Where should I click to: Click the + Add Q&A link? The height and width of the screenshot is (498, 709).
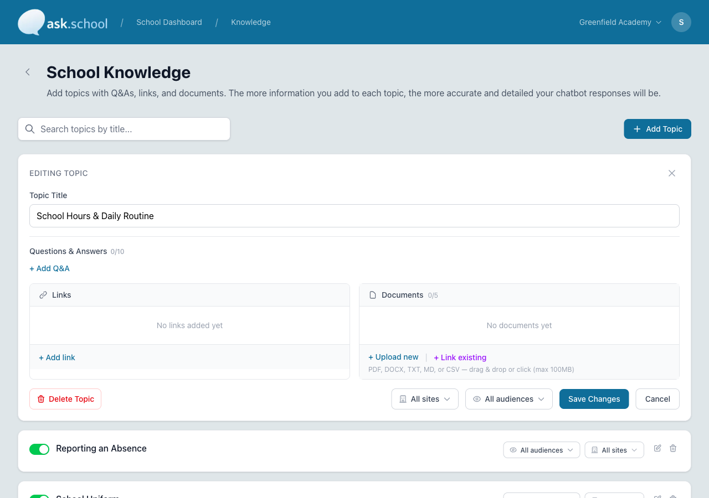[49, 268]
